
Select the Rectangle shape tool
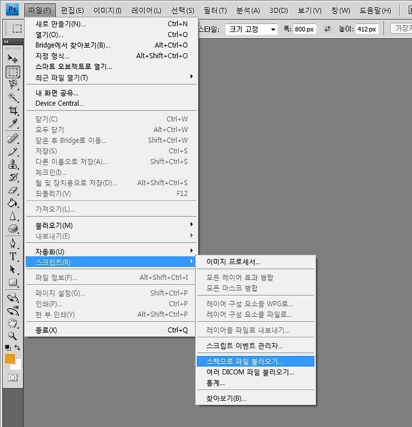[13, 282]
